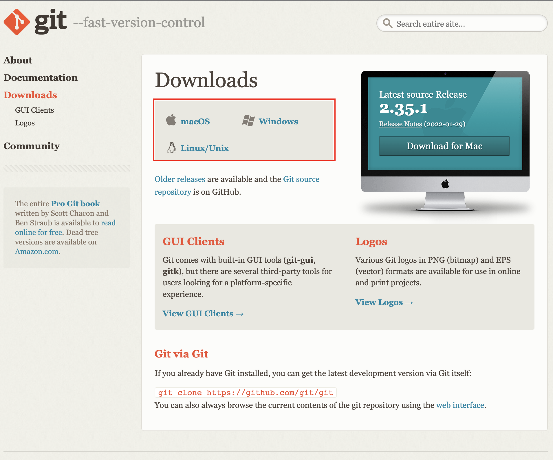
Task: Open the Release Notes link
Action: coord(400,124)
